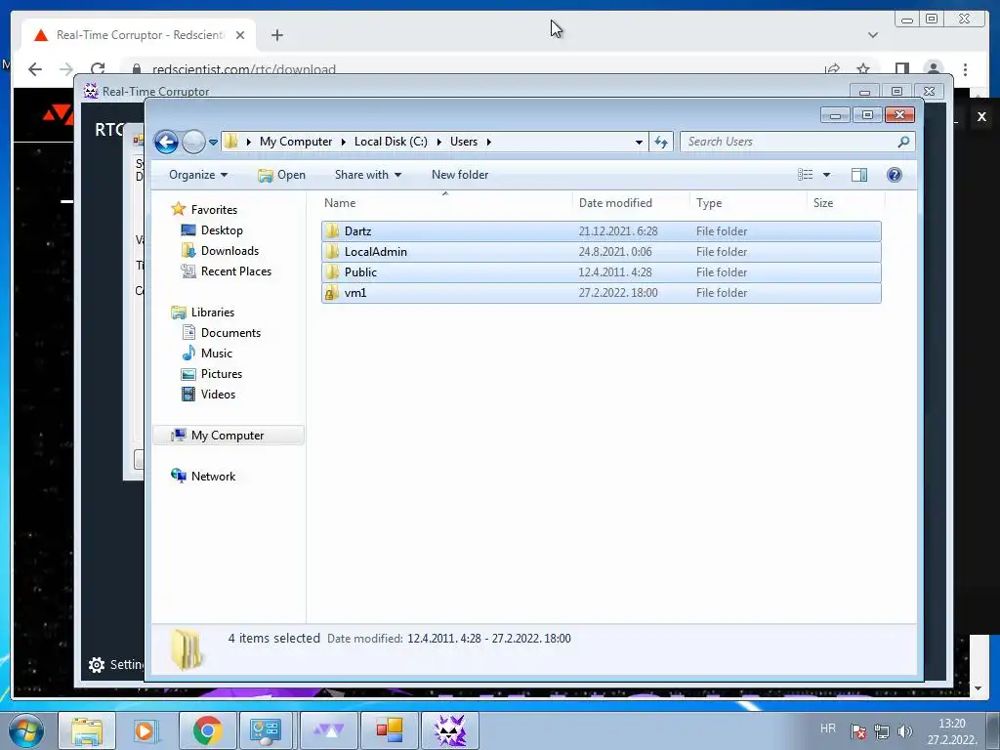Expand the arrow after Users breadcrumb
The height and width of the screenshot is (750, 1000).
(489, 142)
